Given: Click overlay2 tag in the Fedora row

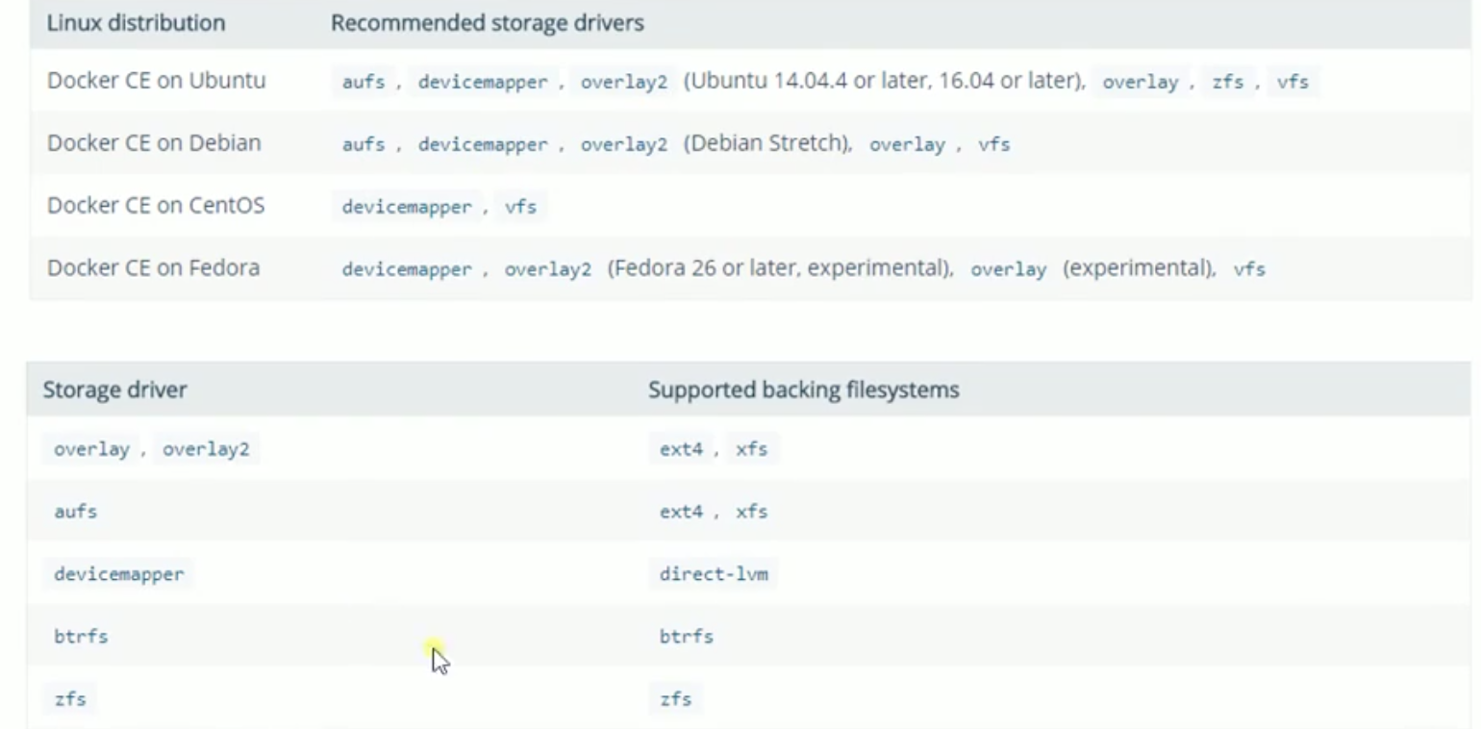Looking at the screenshot, I should 548,269.
